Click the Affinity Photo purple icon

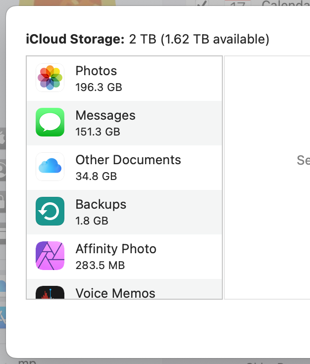tap(50, 256)
